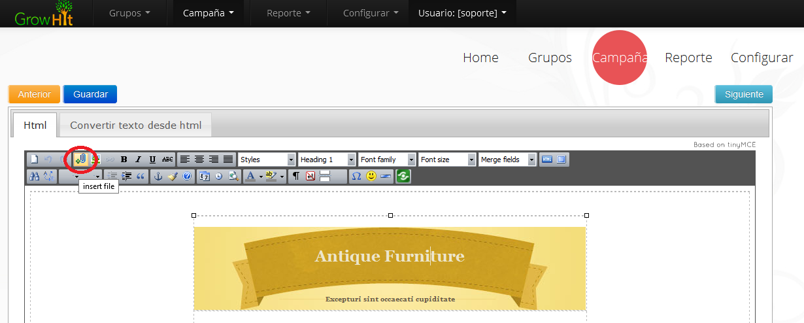Image resolution: width=804 pixels, height=323 pixels.
Task: Switch to Convertir texto desde html tab
Action: click(x=136, y=125)
